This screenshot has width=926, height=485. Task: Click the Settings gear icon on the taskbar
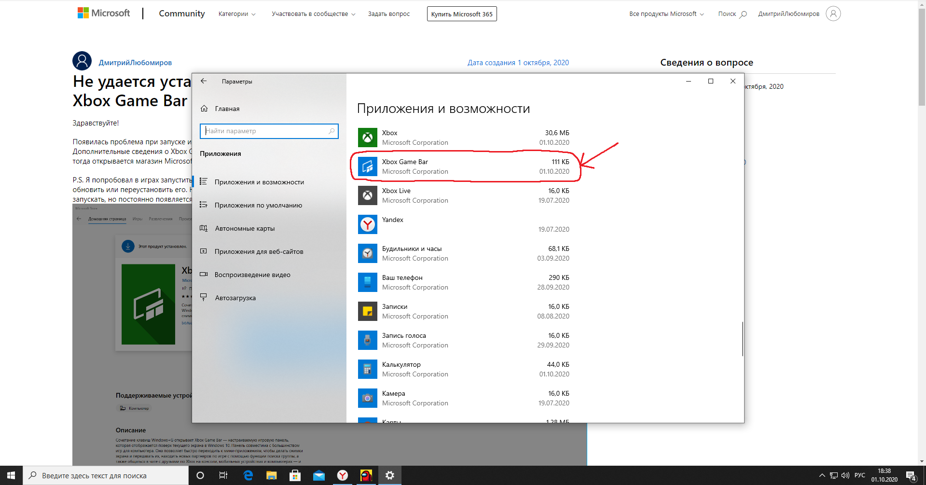390,475
